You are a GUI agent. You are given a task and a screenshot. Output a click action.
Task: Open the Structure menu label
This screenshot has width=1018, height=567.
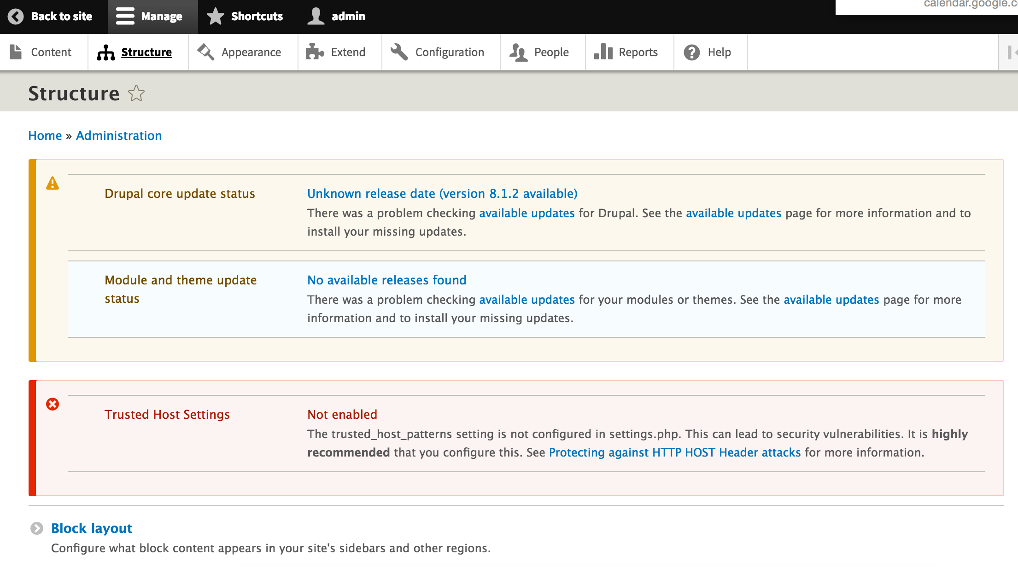tap(146, 52)
